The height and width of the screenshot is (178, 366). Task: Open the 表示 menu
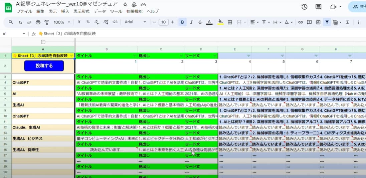pyautogui.click(x=53, y=11)
